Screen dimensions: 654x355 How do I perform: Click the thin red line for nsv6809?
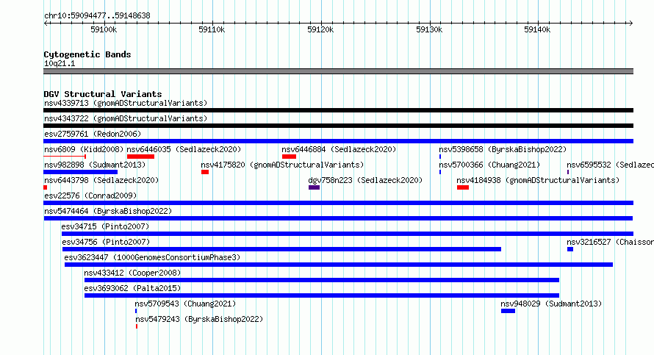click(x=65, y=157)
